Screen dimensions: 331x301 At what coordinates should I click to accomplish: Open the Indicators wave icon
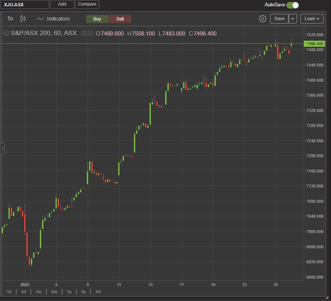point(40,18)
